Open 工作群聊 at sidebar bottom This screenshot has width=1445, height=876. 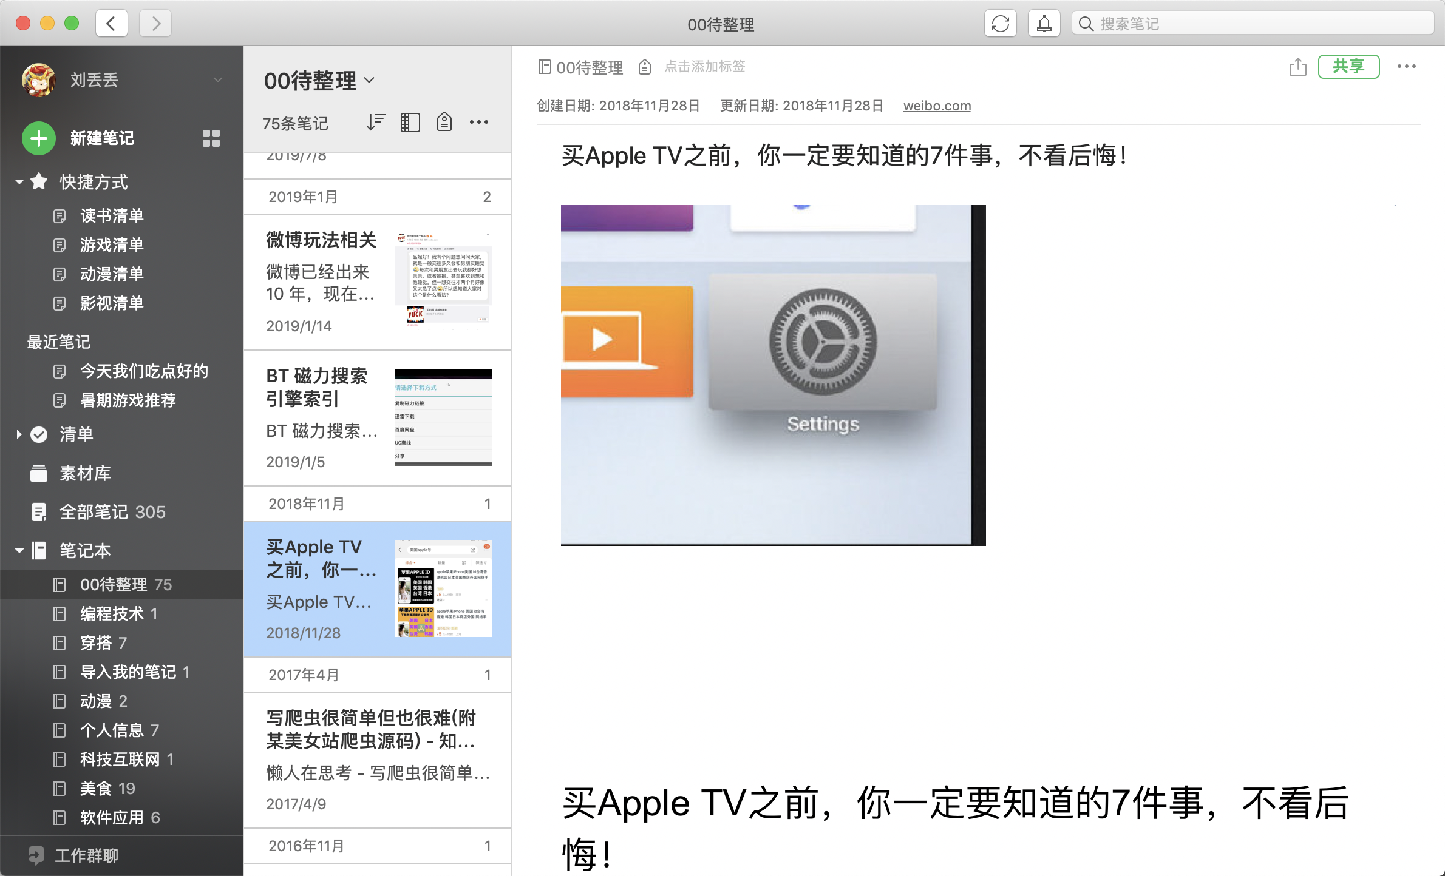pos(121,855)
